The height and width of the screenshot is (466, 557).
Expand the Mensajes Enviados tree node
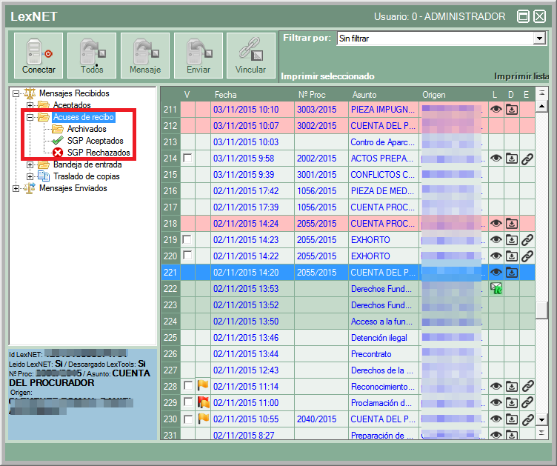[x=16, y=189]
